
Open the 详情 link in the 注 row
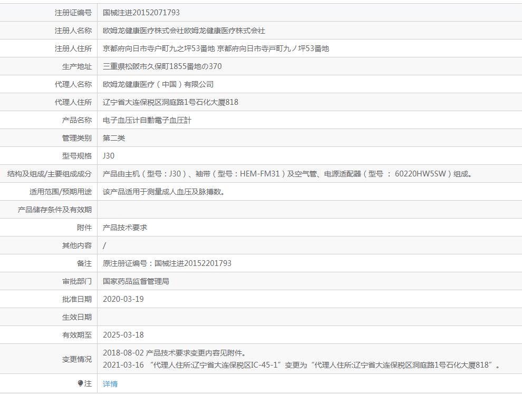click(x=110, y=384)
